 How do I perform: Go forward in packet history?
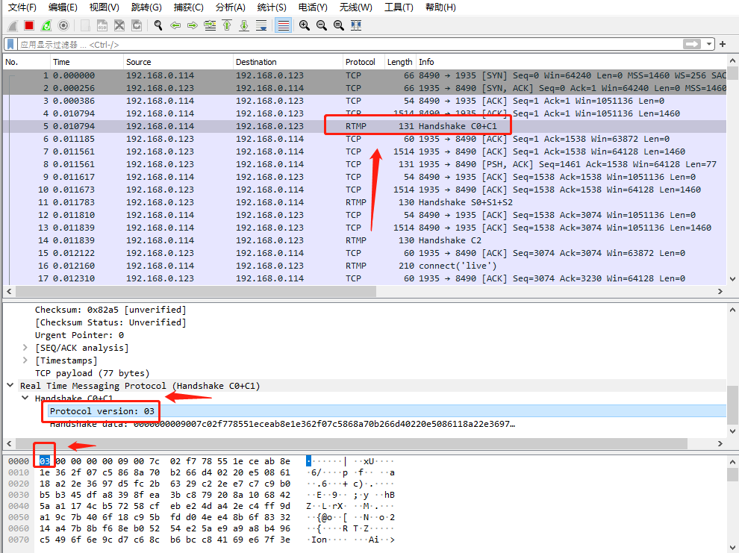193,25
